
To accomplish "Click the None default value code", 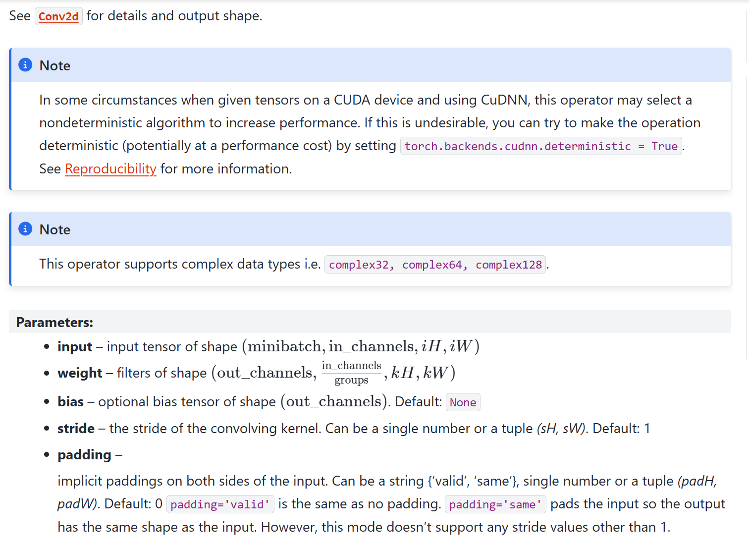I will (463, 402).
